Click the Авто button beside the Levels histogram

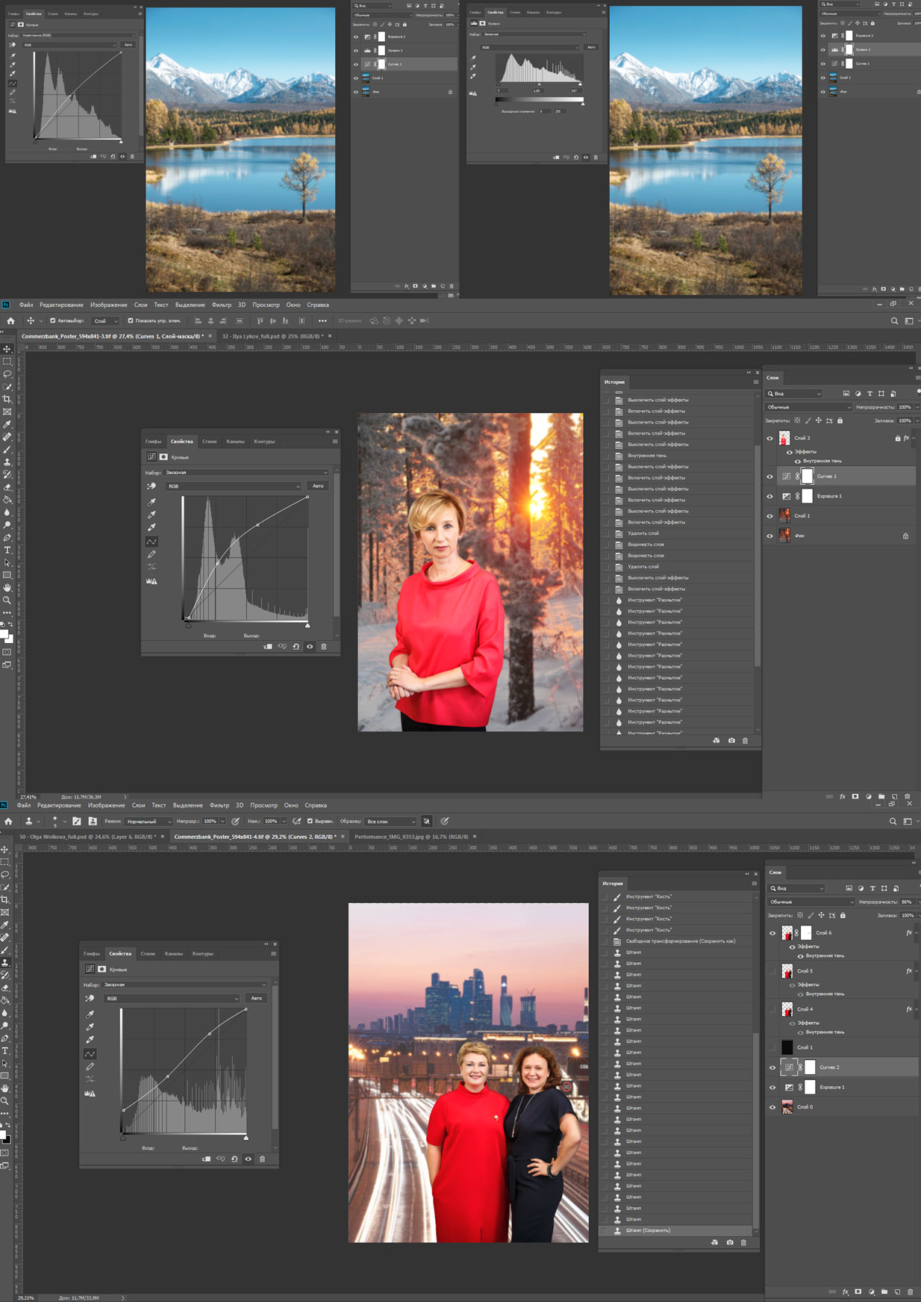coord(591,47)
